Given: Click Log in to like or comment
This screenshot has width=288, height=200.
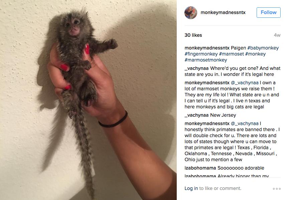Looking at the screenshot, I should point(191,188).
